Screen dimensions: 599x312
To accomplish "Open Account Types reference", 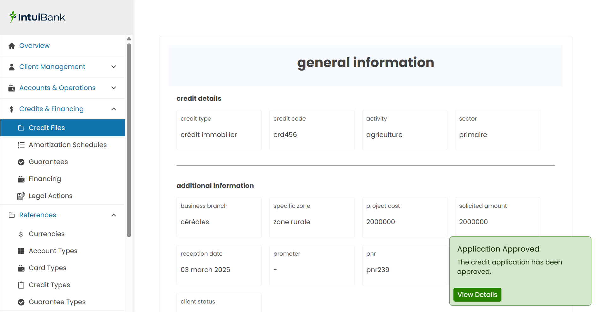I will coord(63,251).
